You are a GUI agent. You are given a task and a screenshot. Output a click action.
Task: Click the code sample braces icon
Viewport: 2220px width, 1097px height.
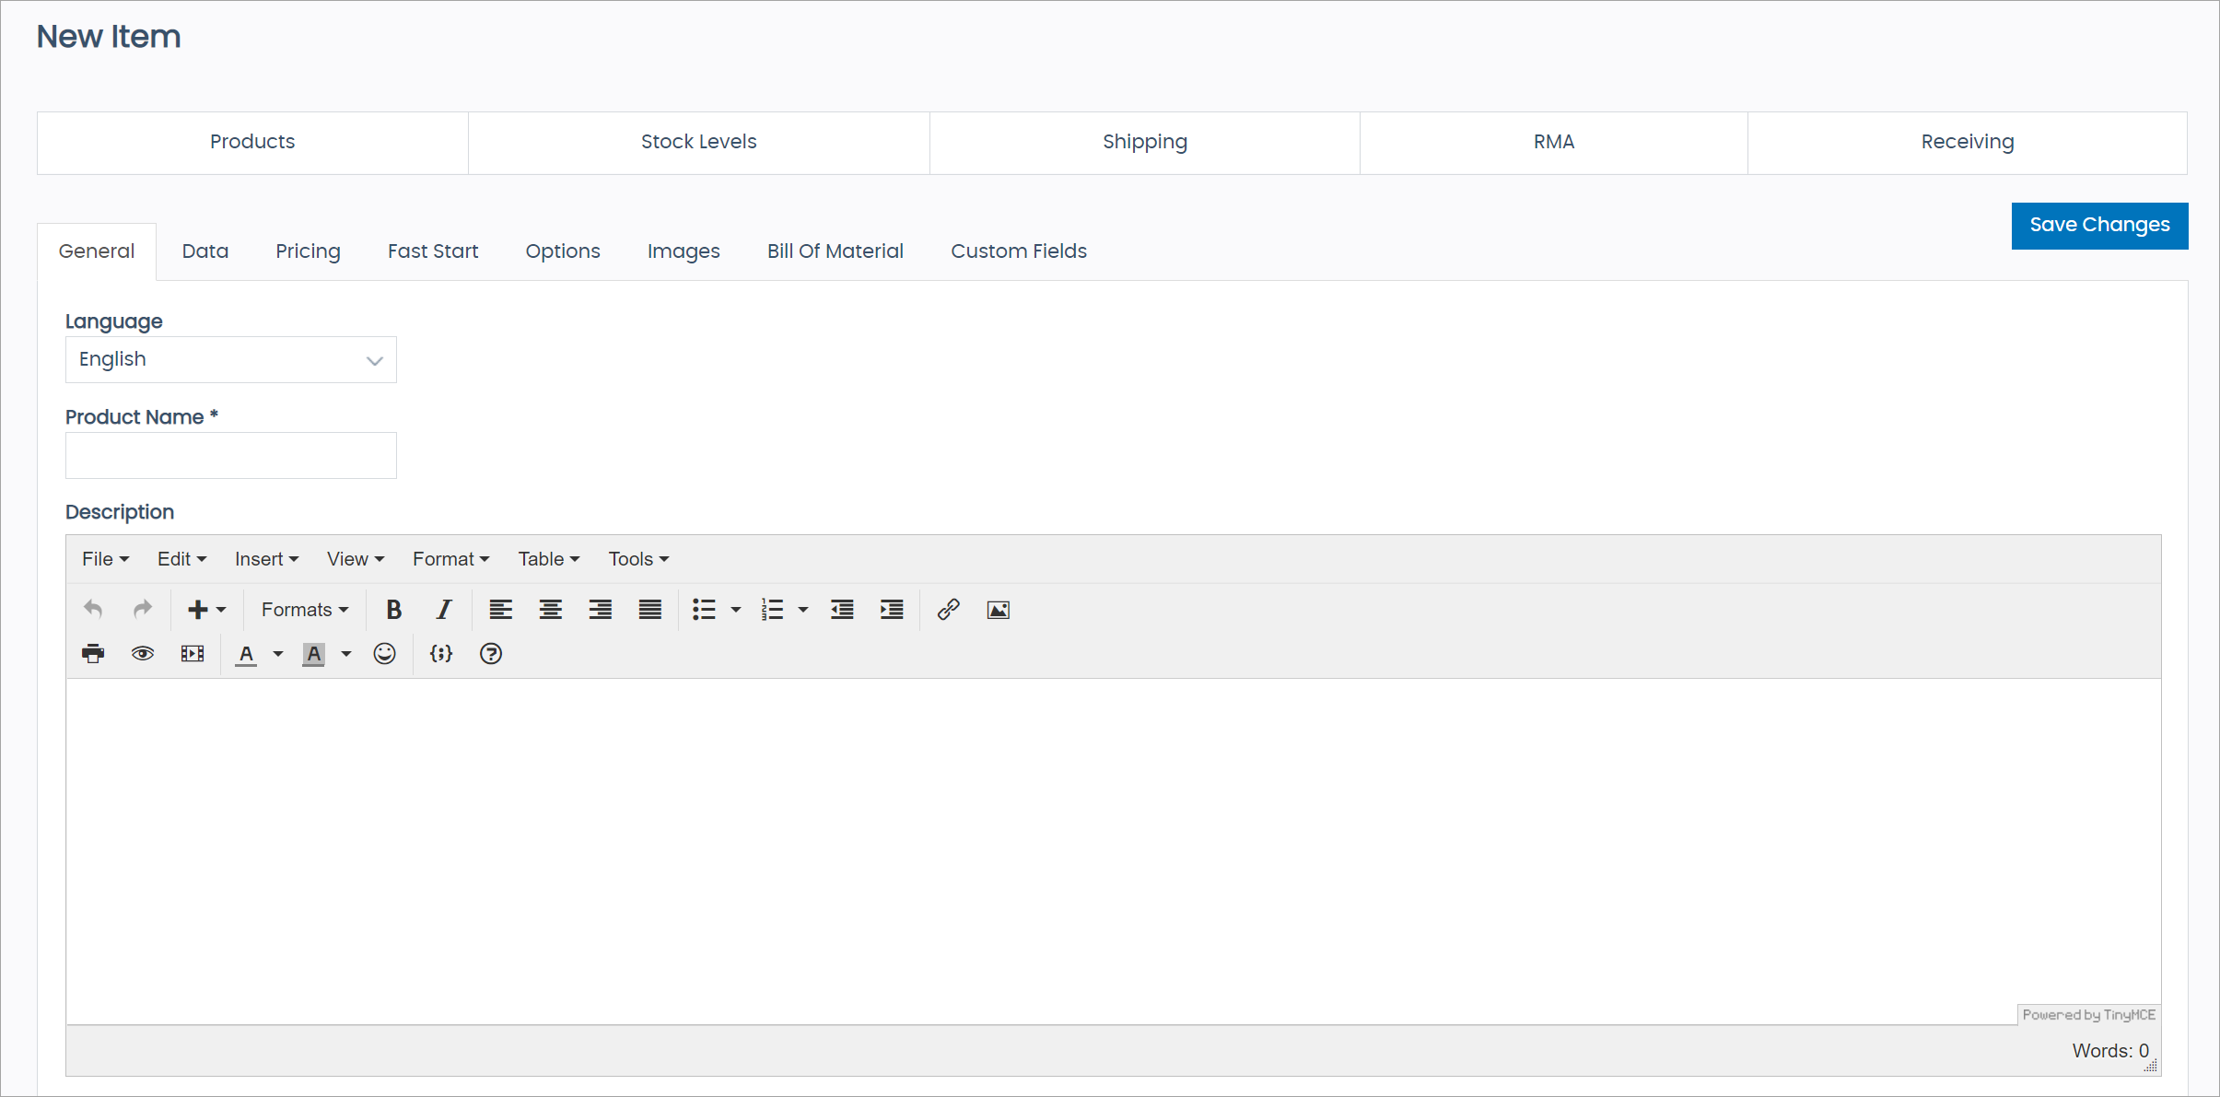441,653
